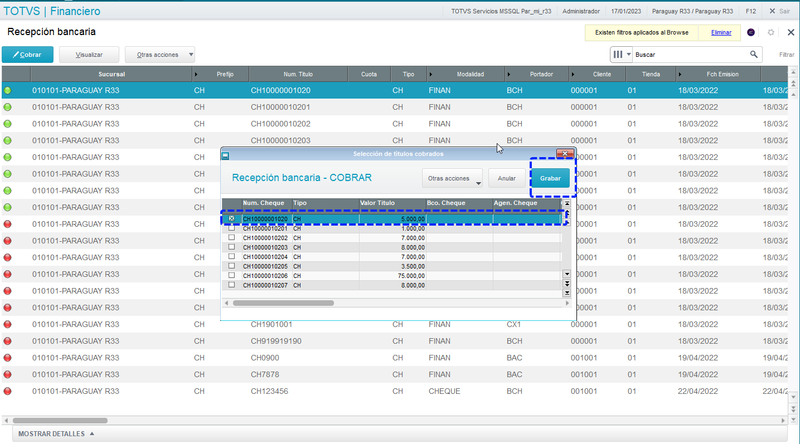Expand MOSTRAR DETALLES panel
Viewport: 800px width, 444px height.
point(56,434)
